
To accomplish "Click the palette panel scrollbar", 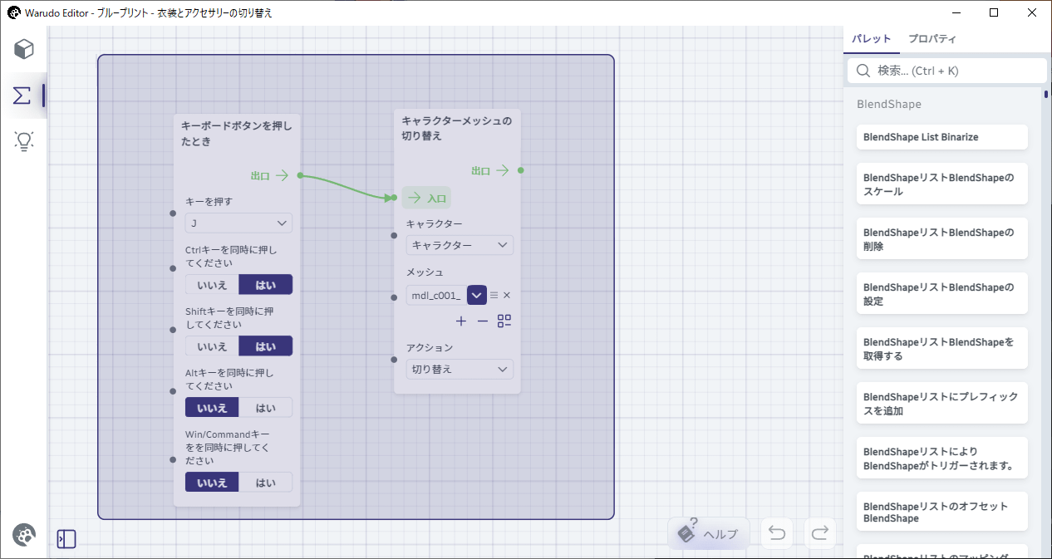I will pyautogui.click(x=1046, y=95).
